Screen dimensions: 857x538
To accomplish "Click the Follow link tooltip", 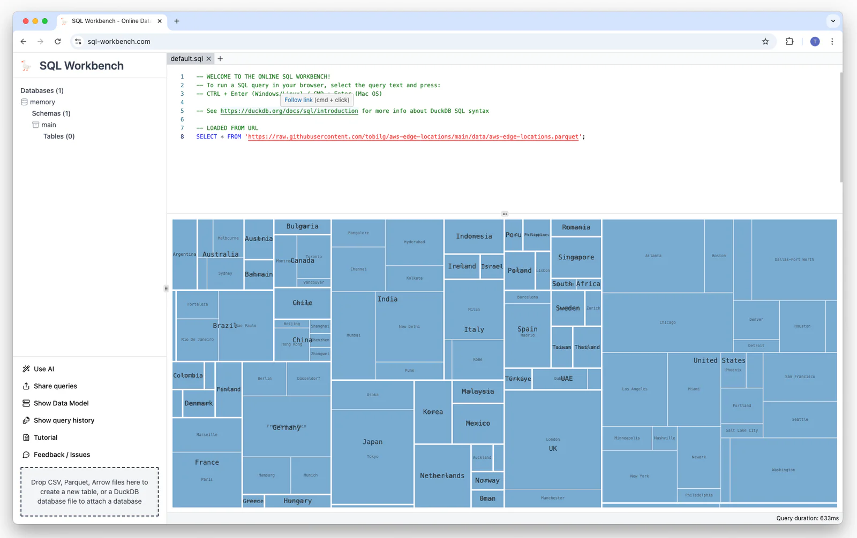I will tap(317, 100).
